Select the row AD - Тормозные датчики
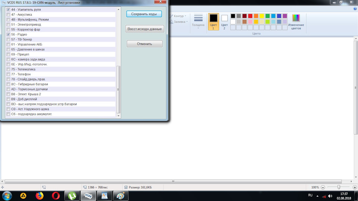 (60, 89)
